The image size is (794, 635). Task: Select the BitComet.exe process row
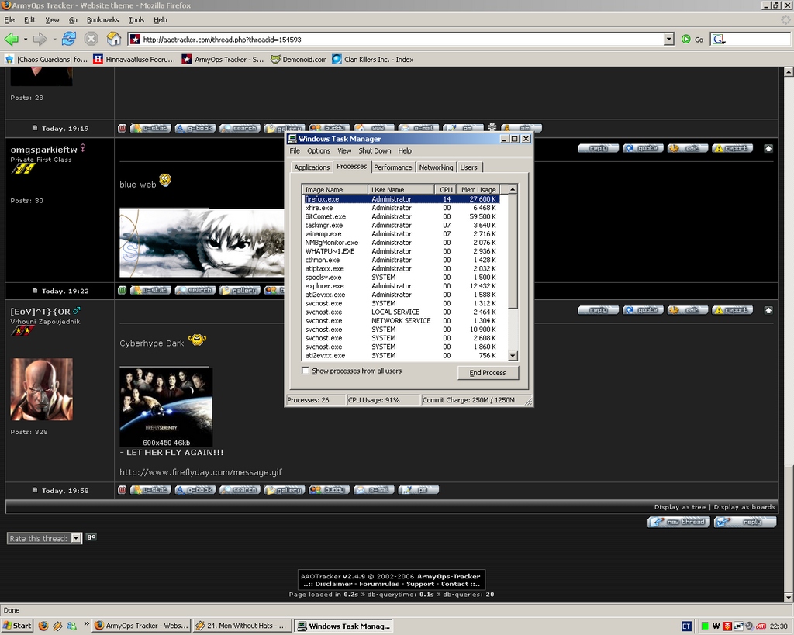[x=402, y=217]
